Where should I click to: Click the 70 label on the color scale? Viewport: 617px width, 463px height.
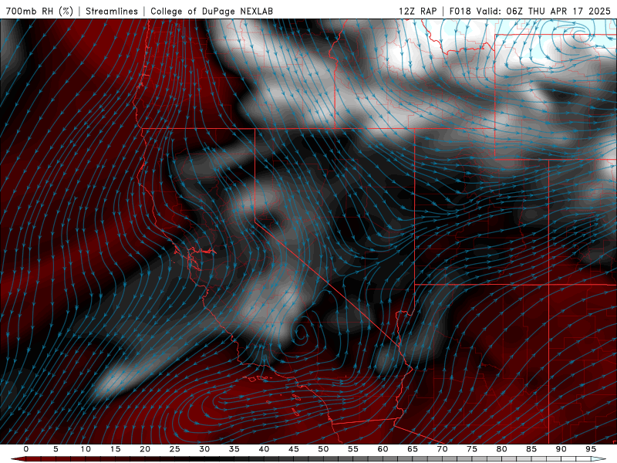pyautogui.click(x=442, y=449)
